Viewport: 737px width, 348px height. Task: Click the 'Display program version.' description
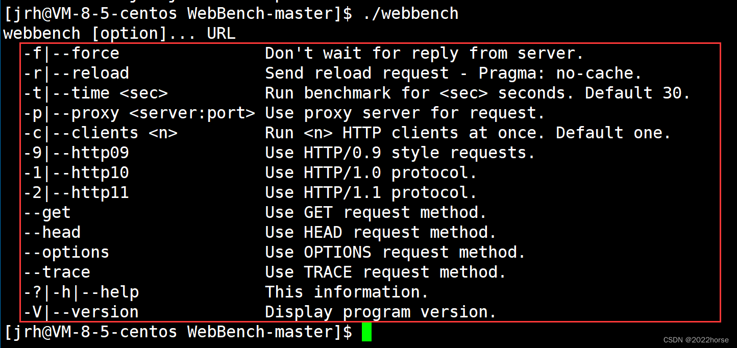[381, 312]
